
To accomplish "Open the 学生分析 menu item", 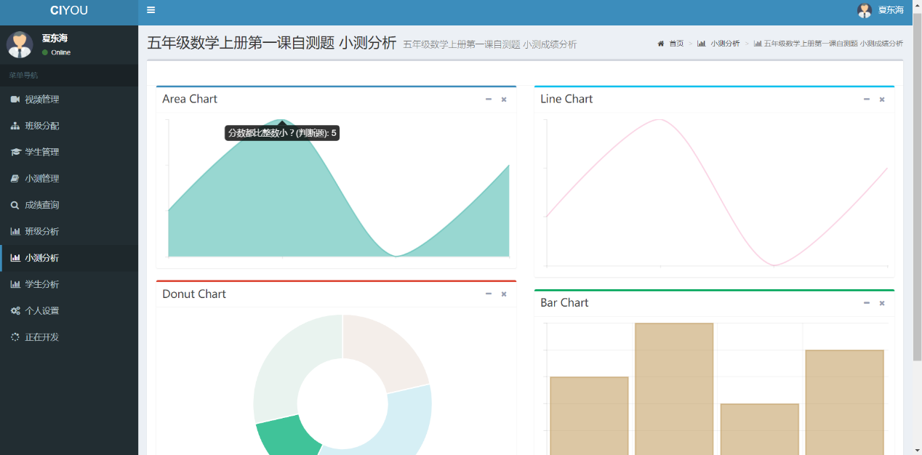I will pyautogui.click(x=69, y=284).
